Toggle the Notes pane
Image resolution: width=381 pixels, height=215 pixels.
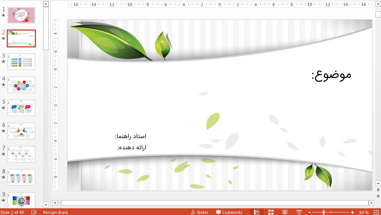coord(199,212)
